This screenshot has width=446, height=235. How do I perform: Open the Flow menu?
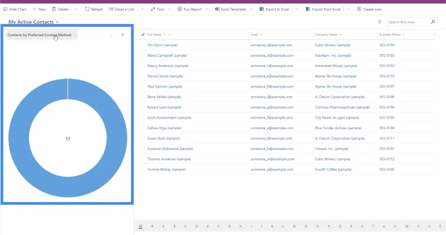[x=161, y=9]
